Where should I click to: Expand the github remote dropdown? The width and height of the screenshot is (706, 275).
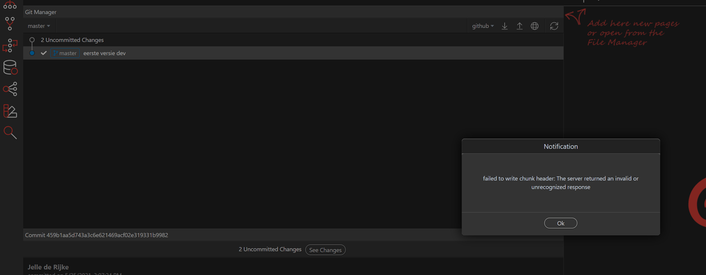[483, 26]
